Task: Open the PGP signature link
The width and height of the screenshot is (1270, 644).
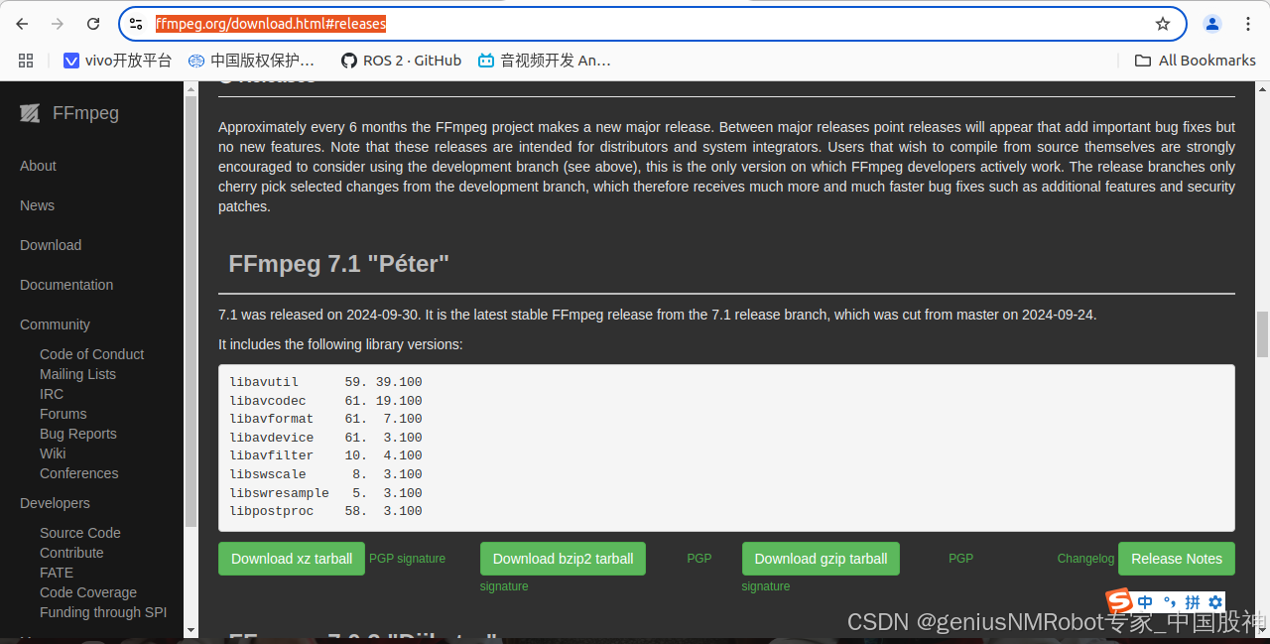Action: [x=407, y=559]
